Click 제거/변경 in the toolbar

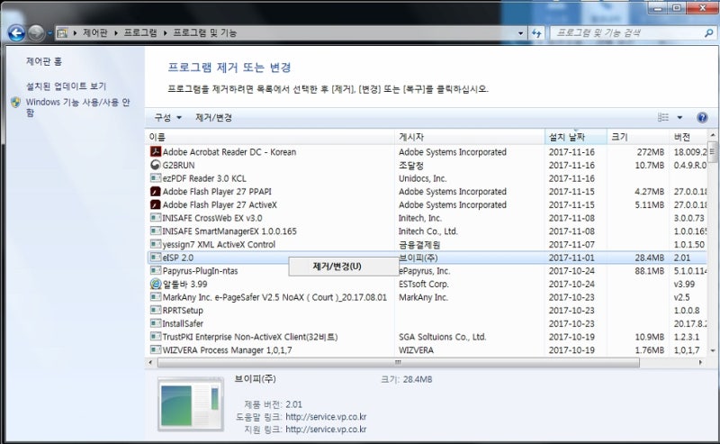(x=213, y=118)
